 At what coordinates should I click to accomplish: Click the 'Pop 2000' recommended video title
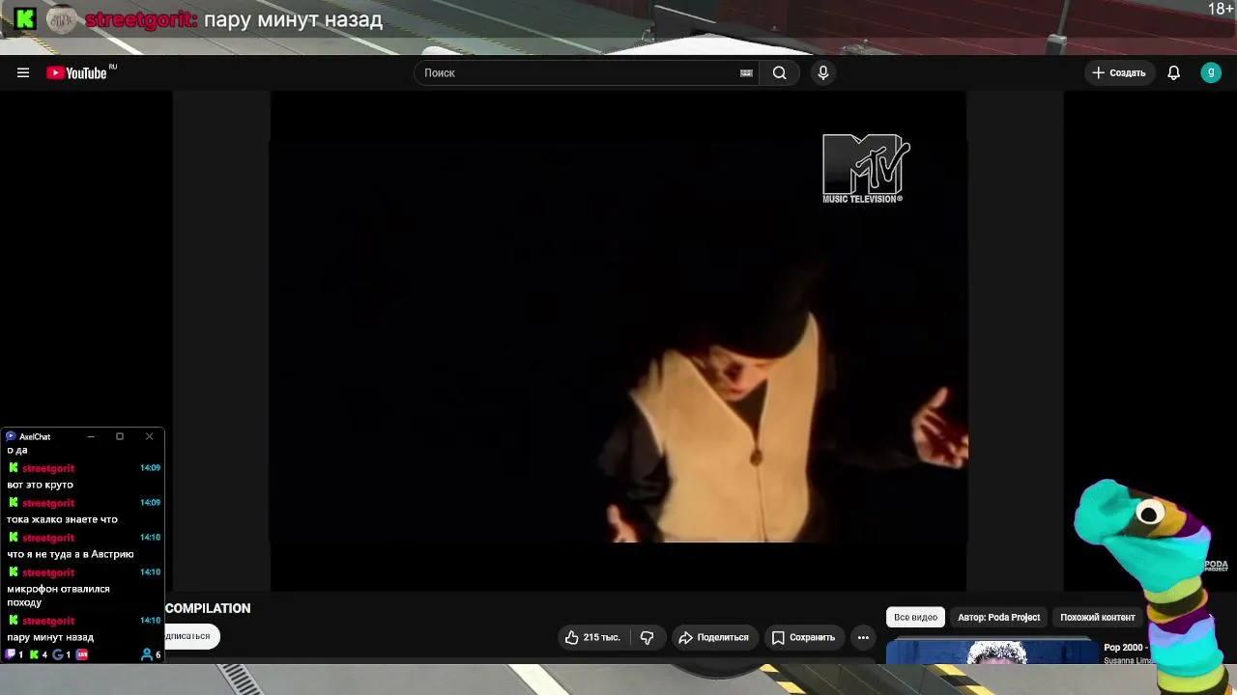pyautogui.click(x=1124, y=648)
